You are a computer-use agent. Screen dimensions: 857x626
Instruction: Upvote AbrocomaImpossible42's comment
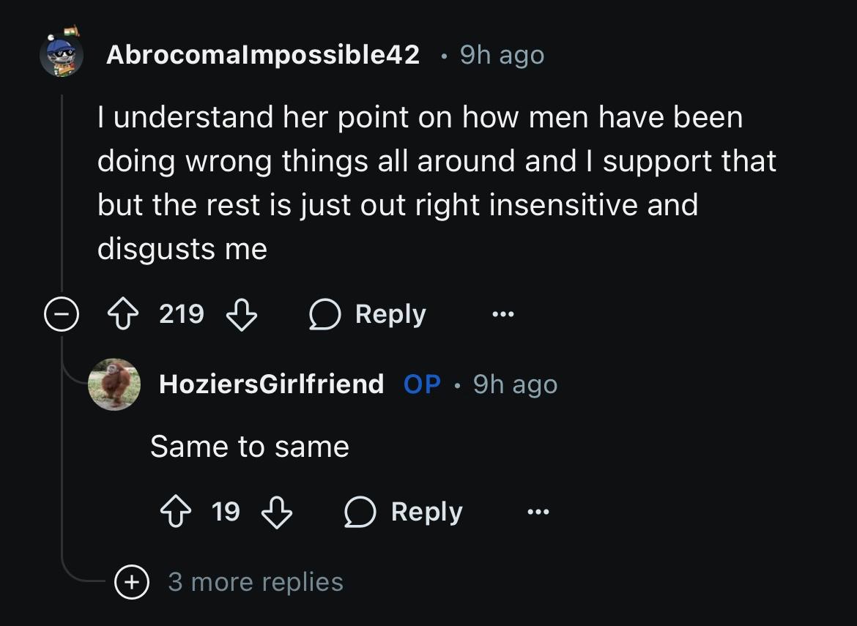123,313
